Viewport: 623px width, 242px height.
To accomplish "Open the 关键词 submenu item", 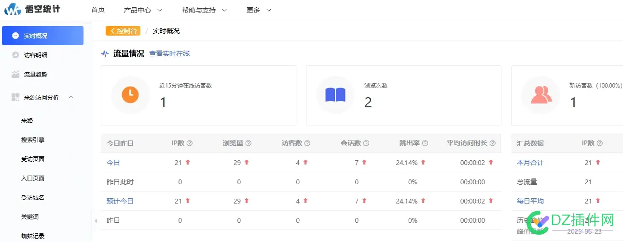I will [x=30, y=217].
